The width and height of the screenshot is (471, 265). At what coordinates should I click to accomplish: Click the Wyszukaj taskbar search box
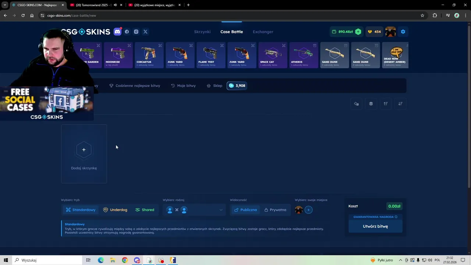tap(47, 260)
